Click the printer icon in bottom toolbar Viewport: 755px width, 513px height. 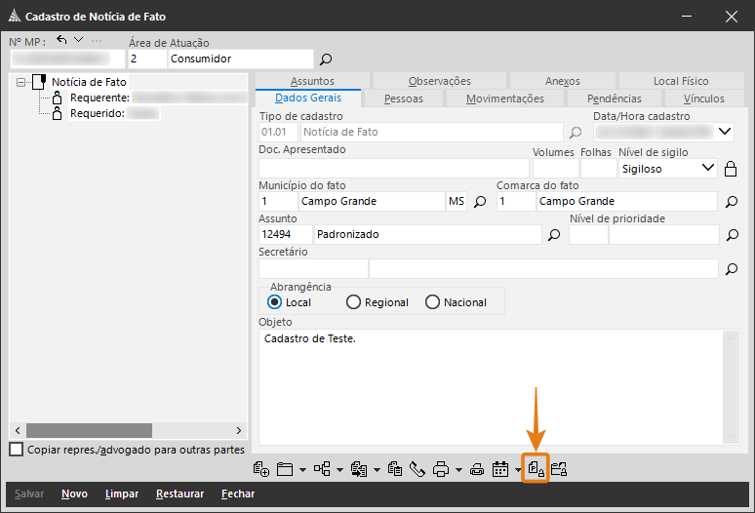pyautogui.click(x=441, y=469)
